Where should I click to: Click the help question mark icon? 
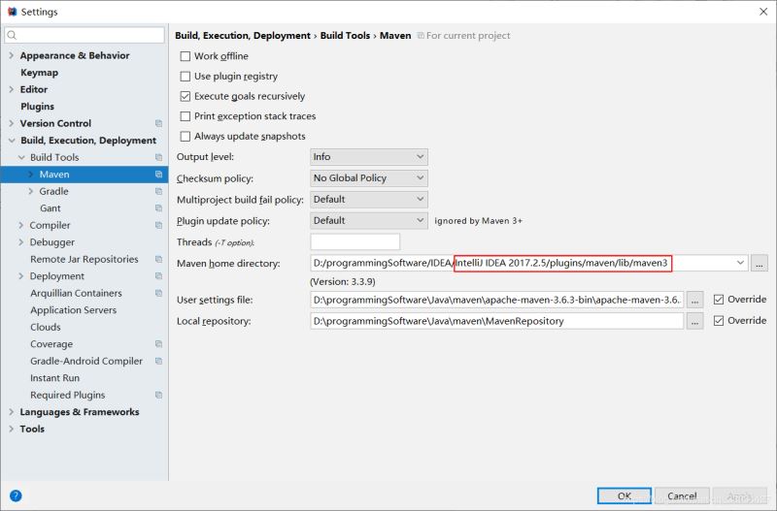(16, 495)
